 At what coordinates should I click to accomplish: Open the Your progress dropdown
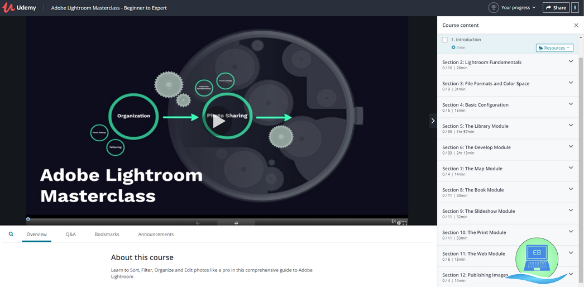518,7
